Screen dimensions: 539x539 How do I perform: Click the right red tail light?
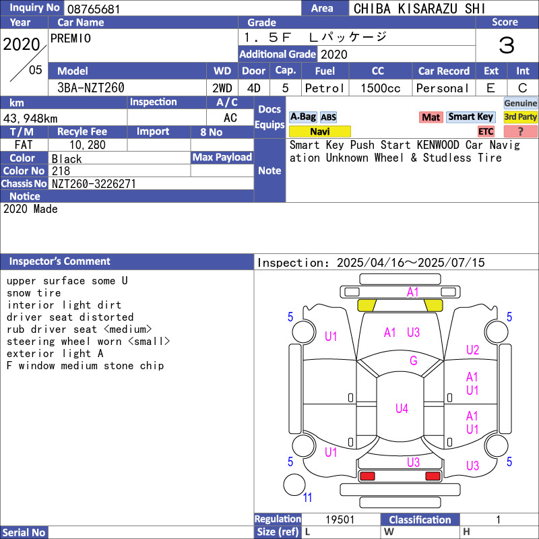[x=433, y=476]
